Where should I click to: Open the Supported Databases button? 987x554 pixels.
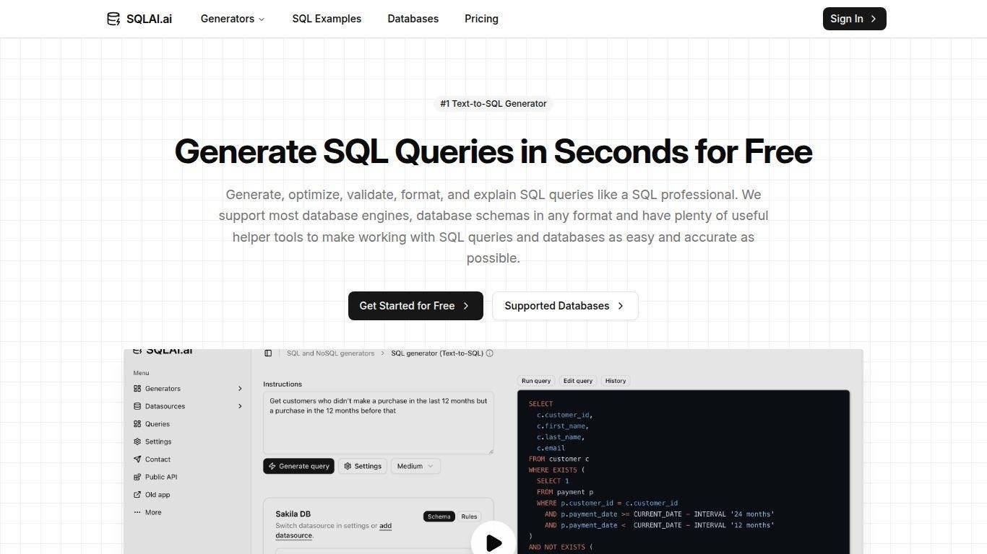tap(564, 306)
